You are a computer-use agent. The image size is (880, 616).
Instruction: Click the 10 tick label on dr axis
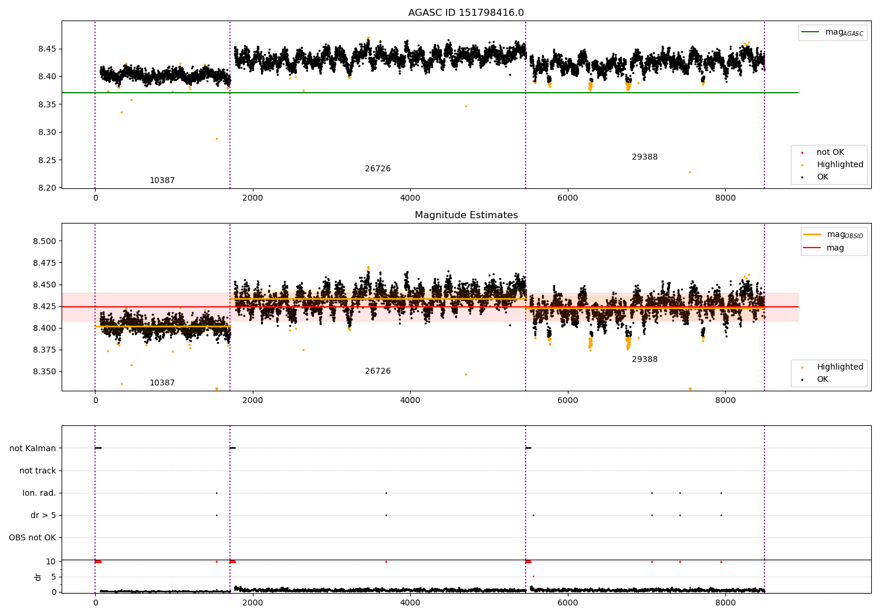click(x=51, y=562)
